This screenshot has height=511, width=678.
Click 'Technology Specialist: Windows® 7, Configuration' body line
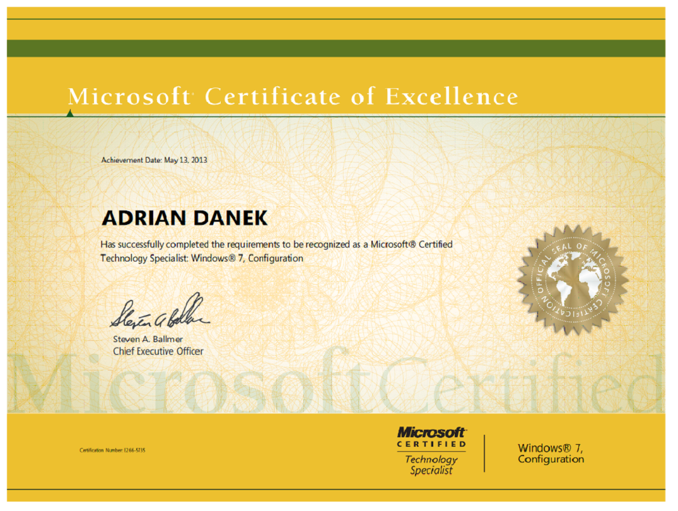(x=202, y=258)
